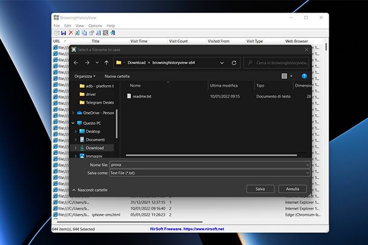Screen dimensions: 368x245
Task: Click the blue Save floppy-disk toolbar icon
Action: pyautogui.click(x=63, y=33)
